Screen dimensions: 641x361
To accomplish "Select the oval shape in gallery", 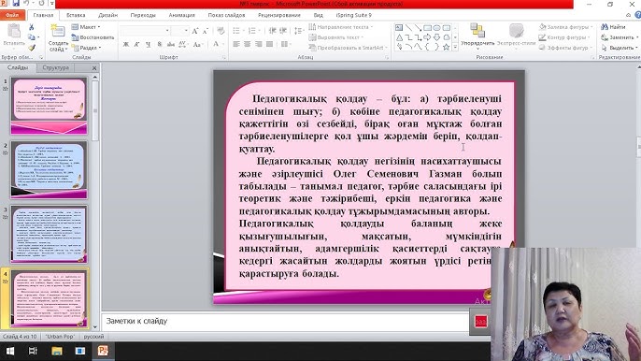I will coord(436,28).
